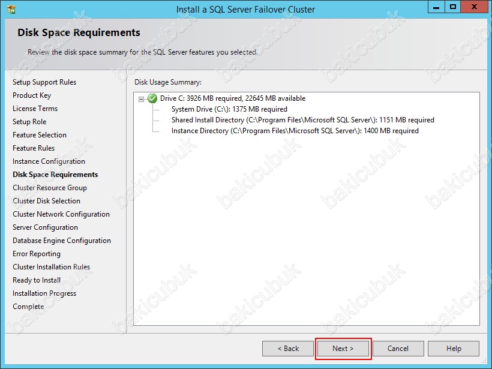This screenshot has width=492, height=369.
Task: Select Server Configuration step
Action: coord(45,227)
